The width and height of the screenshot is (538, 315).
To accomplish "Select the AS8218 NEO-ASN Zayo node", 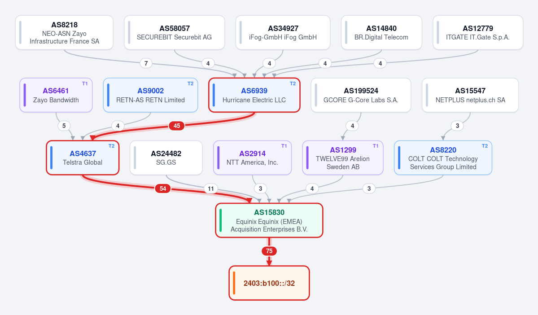I will click(64, 33).
